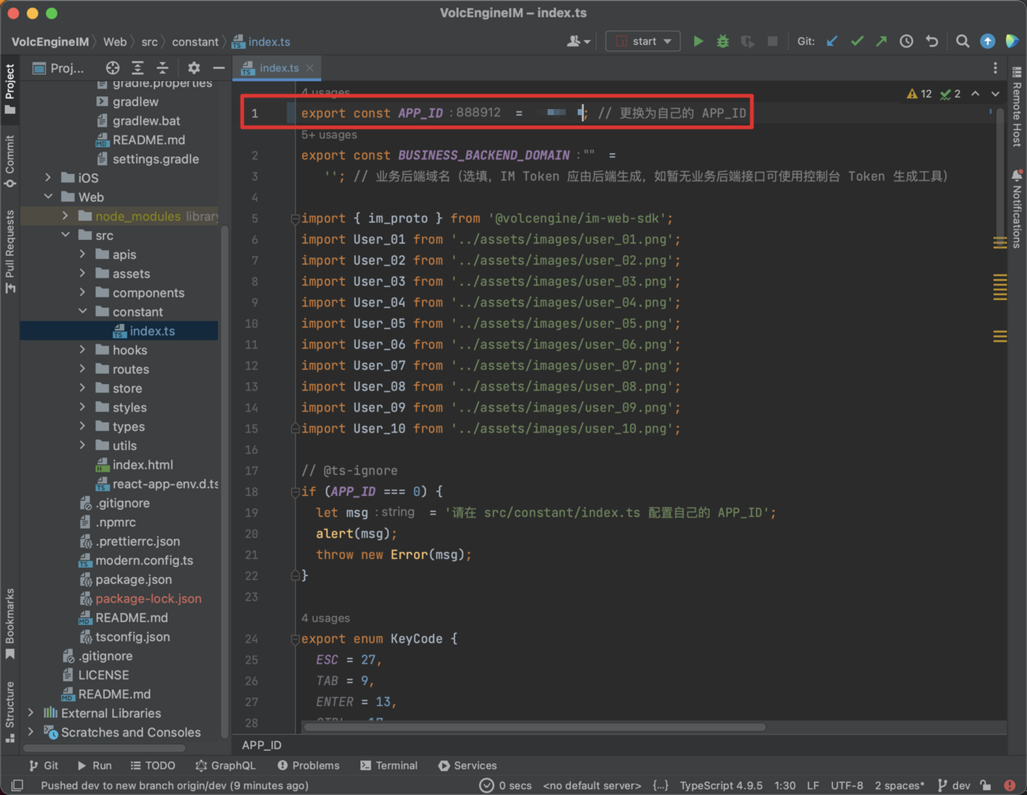
Task: Click the editor horizontal scrollbar
Action: pyautogui.click(x=535, y=727)
